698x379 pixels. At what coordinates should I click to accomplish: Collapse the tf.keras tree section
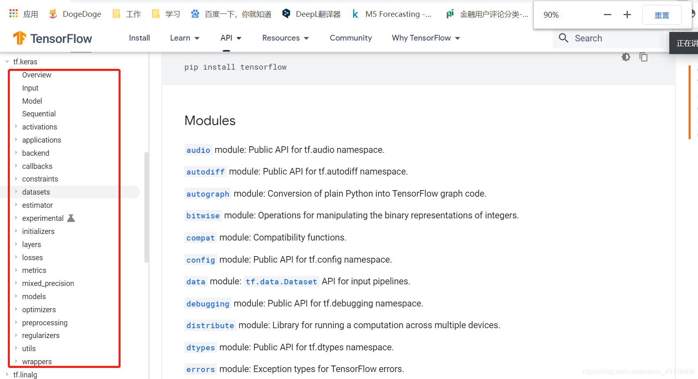tap(7, 62)
